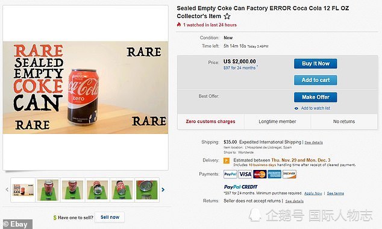Click the Discover card icon

pos(289,174)
